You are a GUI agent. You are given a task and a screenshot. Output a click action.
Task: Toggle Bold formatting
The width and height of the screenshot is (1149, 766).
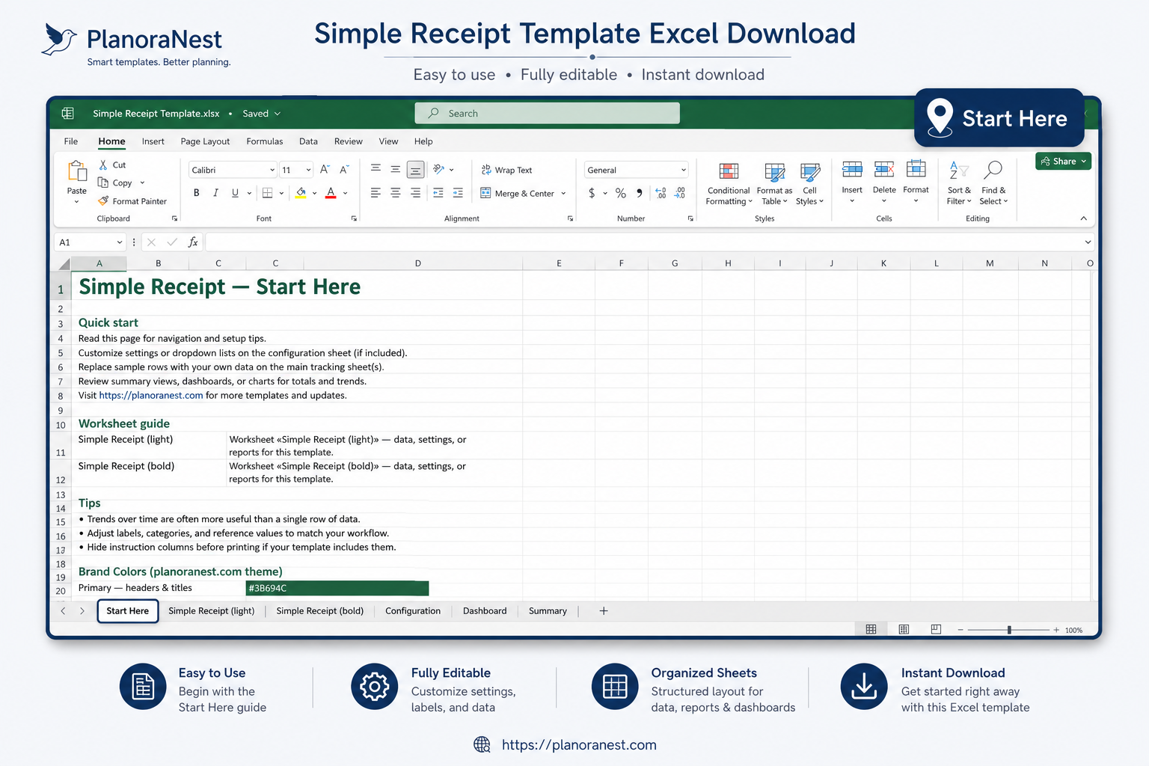197,193
